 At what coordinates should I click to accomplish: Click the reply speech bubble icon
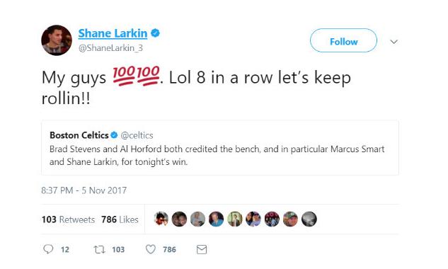[x=48, y=249]
